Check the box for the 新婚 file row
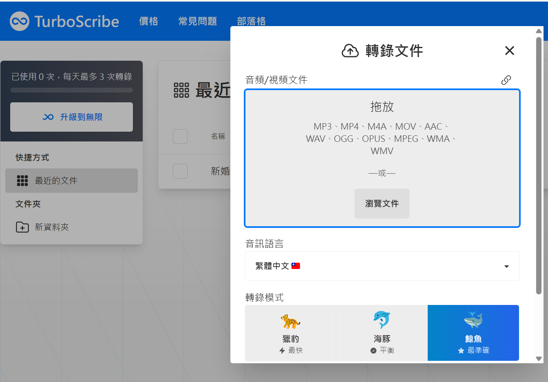This screenshot has width=548, height=382. pyautogui.click(x=180, y=171)
